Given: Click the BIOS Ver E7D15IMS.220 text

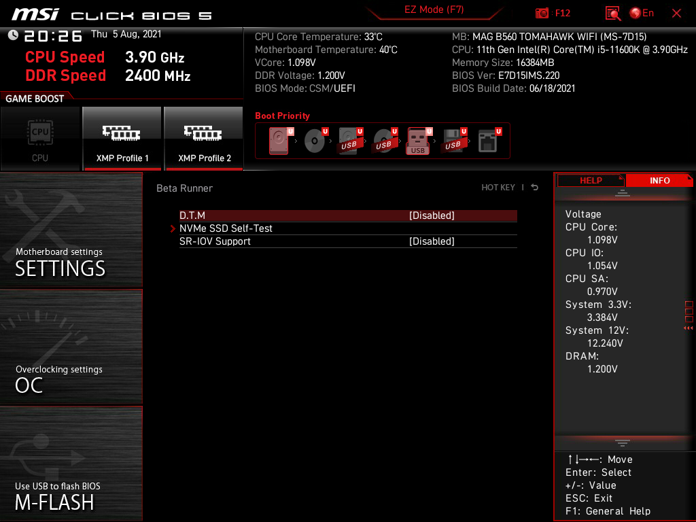Looking at the screenshot, I should pyautogui.click(x=506, y=75).
